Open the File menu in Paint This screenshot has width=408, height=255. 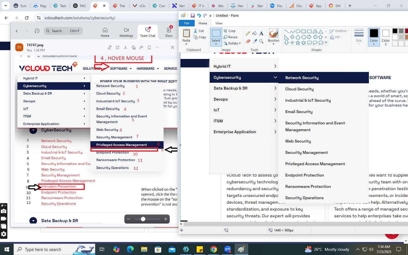[187, 23]
